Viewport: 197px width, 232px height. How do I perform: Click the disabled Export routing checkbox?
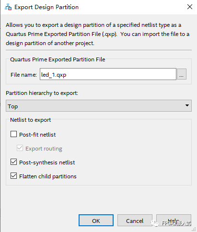coord(20,148)
